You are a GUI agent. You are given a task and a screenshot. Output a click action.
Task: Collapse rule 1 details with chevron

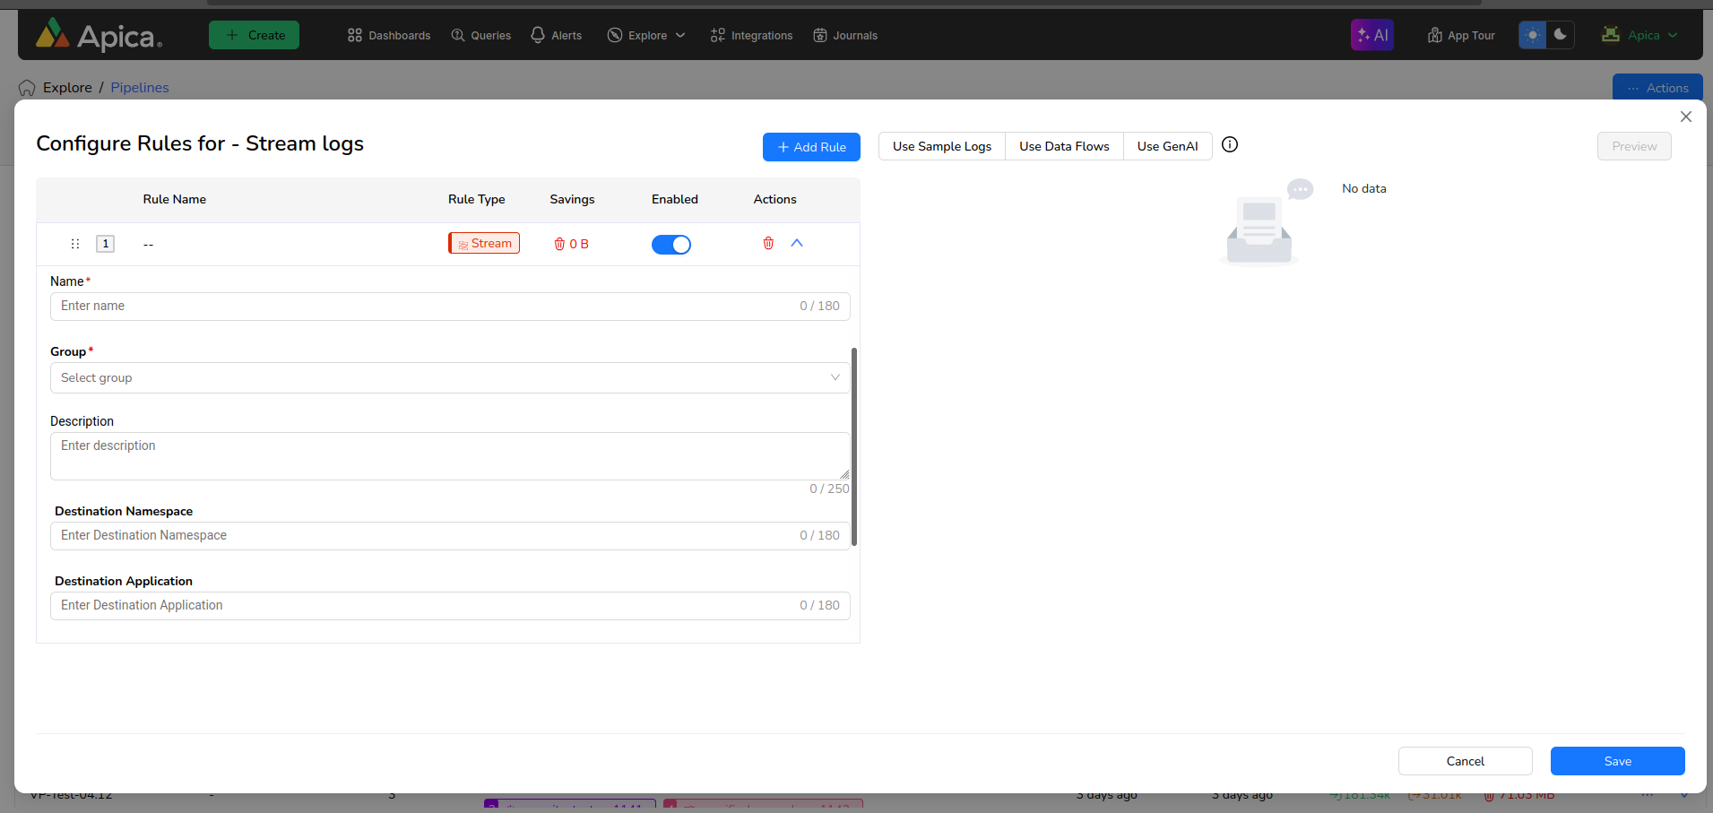(x=797, y=244)
